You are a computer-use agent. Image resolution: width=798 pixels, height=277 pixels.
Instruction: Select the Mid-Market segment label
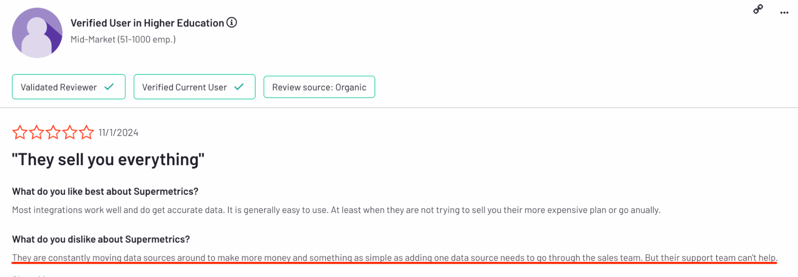point(123,39)
